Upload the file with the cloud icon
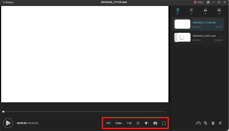 click(x=198, y=123)
